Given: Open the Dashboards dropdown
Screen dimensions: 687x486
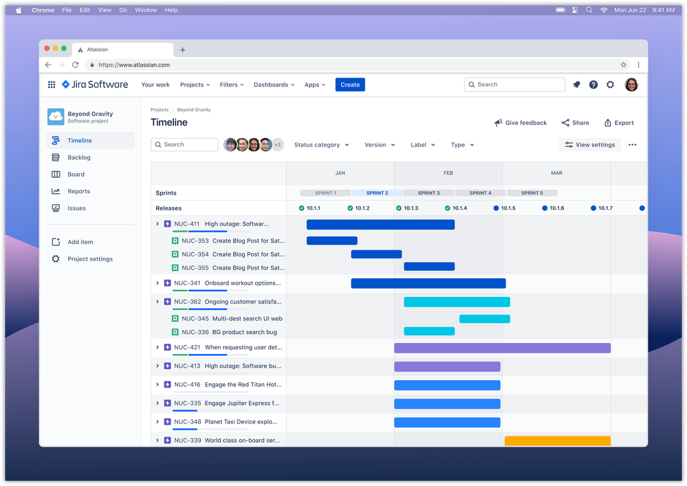Looking at the screenshot, I should (x=274, y=85).
